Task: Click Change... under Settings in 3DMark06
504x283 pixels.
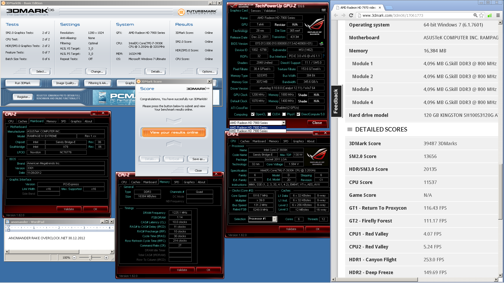Action: pyautogui.click(x=97, y=72)
